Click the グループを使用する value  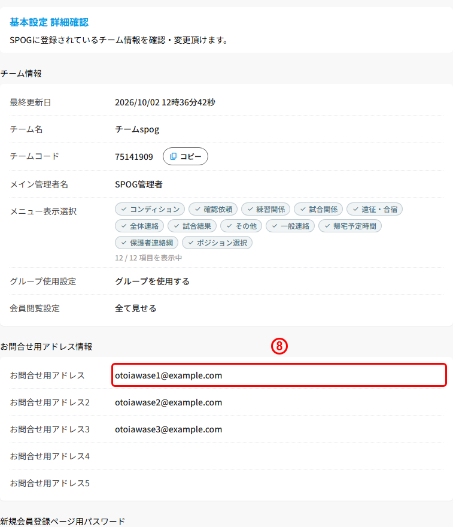[152, 281]
